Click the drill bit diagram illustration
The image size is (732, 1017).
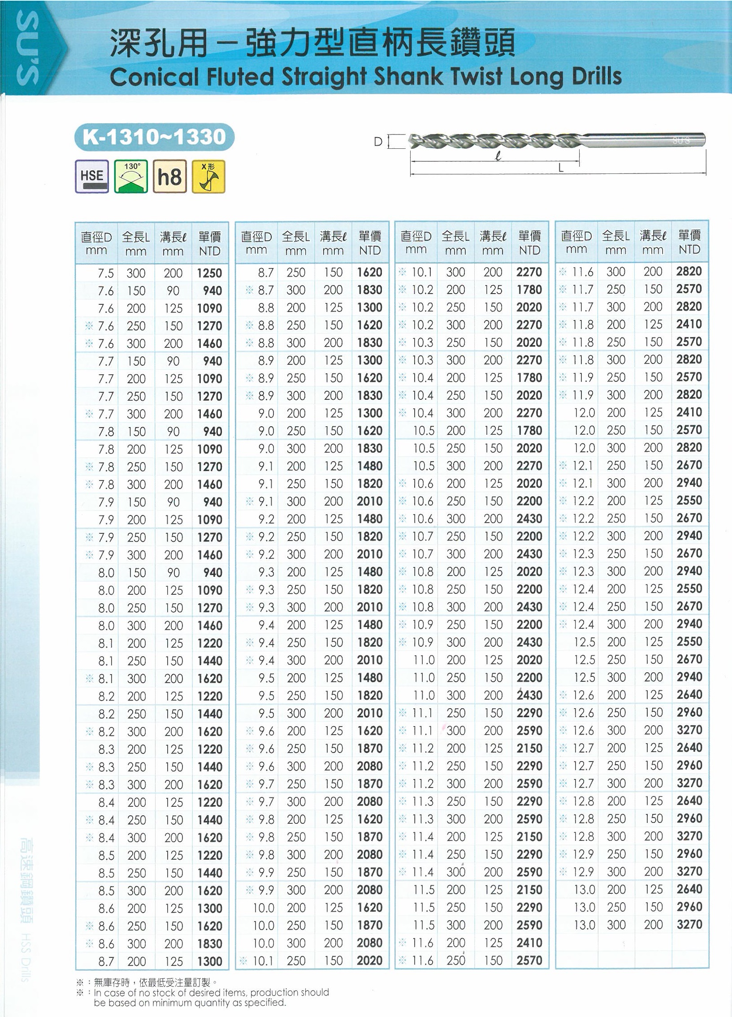(x=558, y=140)
